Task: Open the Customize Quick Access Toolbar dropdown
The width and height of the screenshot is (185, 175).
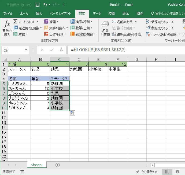Action: (x=64, y=5)
